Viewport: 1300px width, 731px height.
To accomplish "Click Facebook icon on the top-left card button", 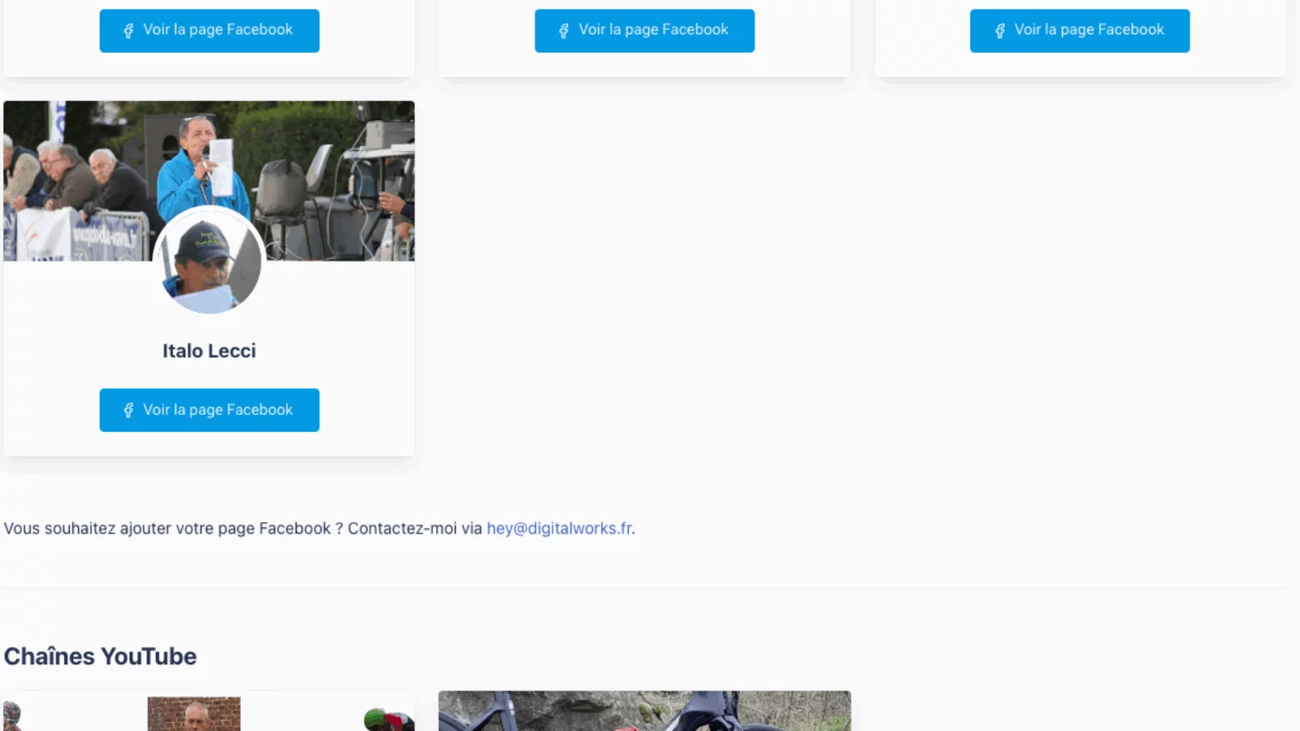I will coord(127,30).
